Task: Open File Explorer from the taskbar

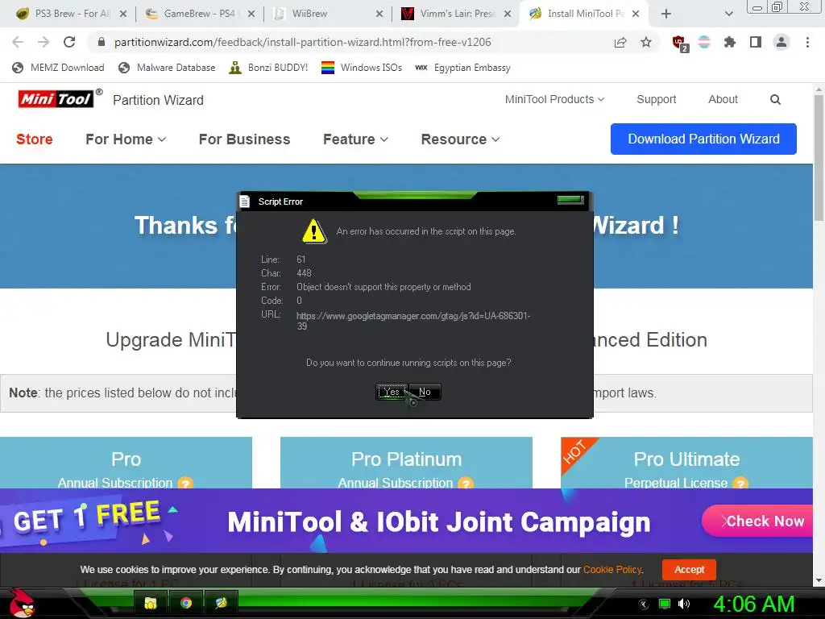Action: [151, 603]
